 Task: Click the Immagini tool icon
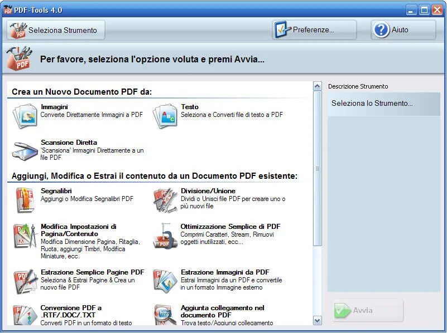25,116
